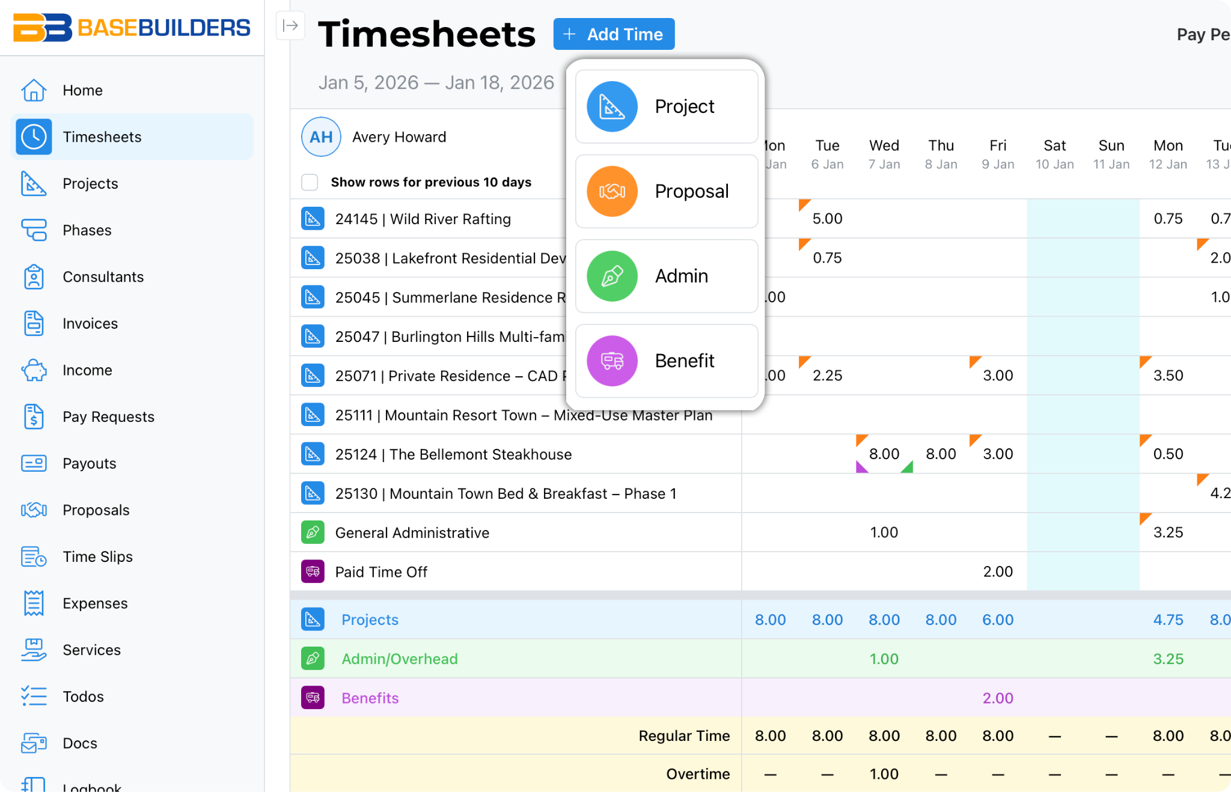This screenshot has width=1231, height=792.
Task: Click the Home icon in sidebar
Action: point(34,90)
